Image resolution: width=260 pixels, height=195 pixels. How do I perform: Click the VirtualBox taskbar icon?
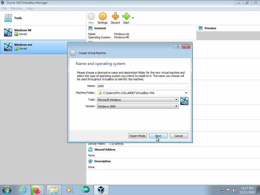[101, 190]
